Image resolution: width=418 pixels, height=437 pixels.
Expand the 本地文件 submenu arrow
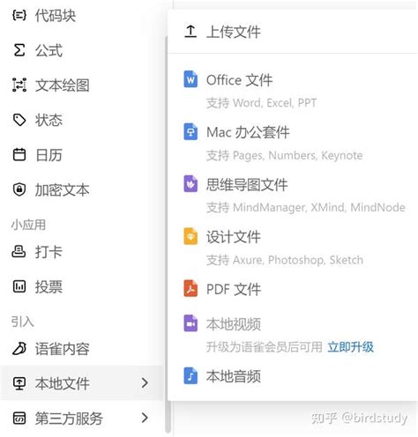tap(145, 382)
